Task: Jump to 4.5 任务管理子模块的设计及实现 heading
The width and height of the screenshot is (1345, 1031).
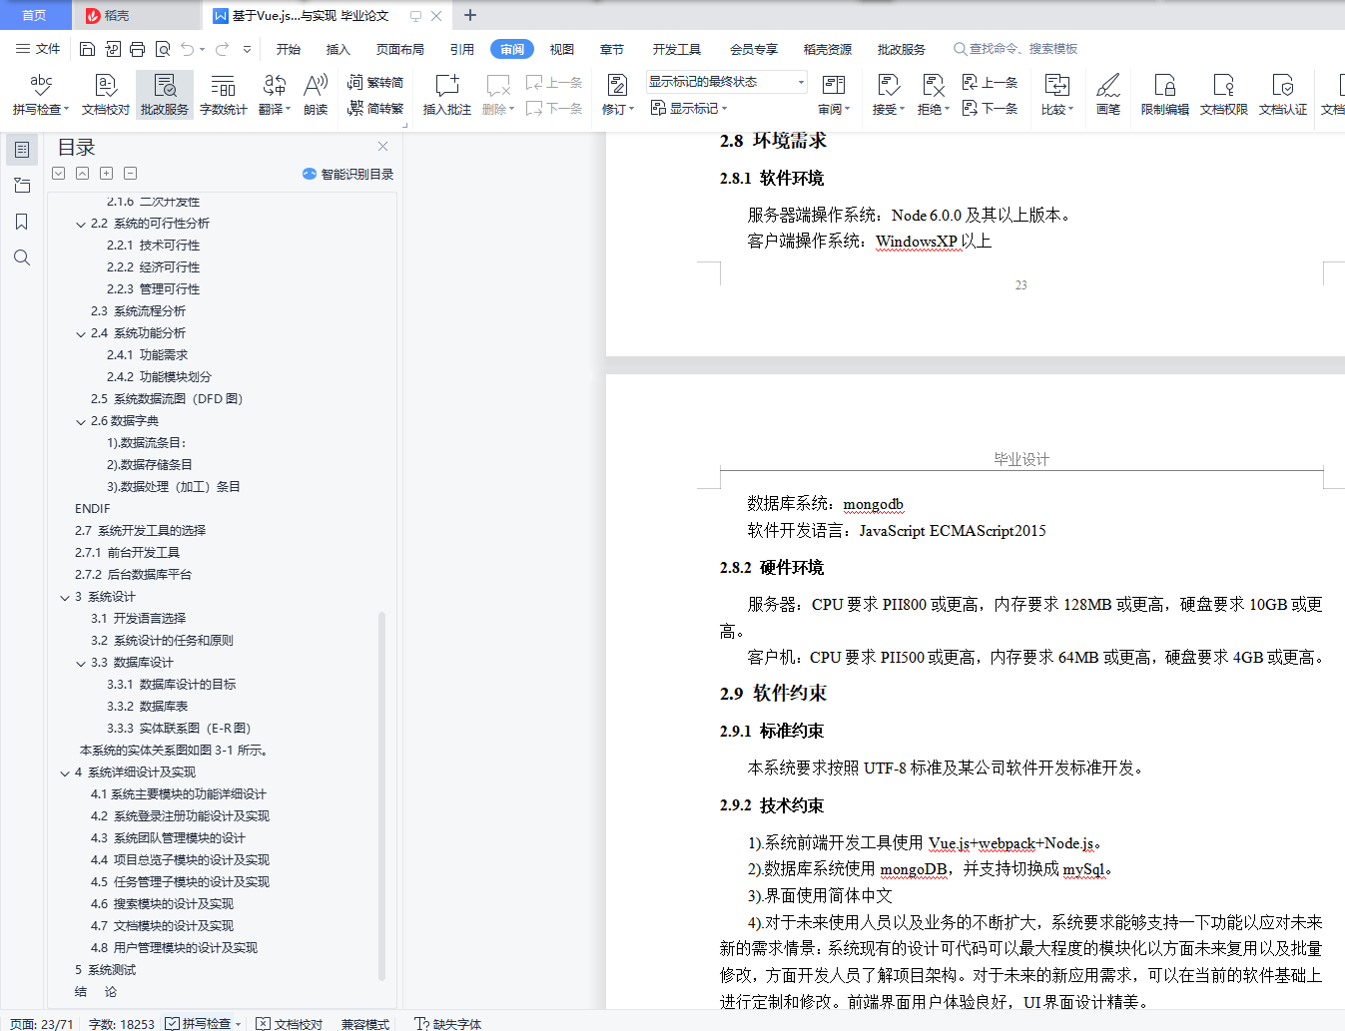Action: 180,882
